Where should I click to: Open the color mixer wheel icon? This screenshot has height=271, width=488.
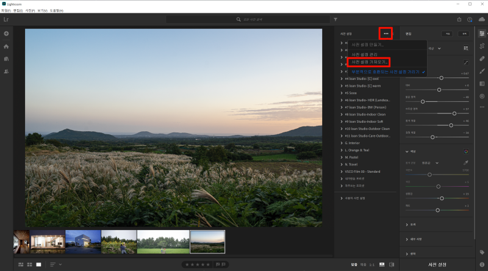pyautogui.click(x=466, y=151)
